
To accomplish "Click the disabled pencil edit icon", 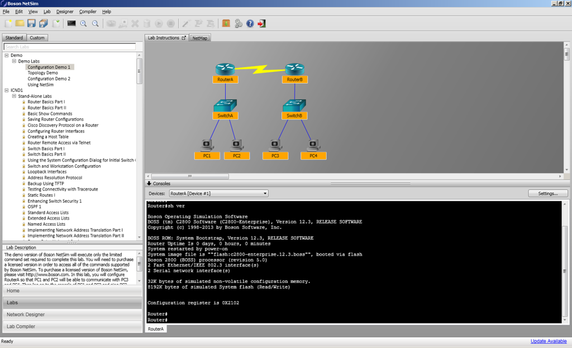I will click(x=185, y=23).
